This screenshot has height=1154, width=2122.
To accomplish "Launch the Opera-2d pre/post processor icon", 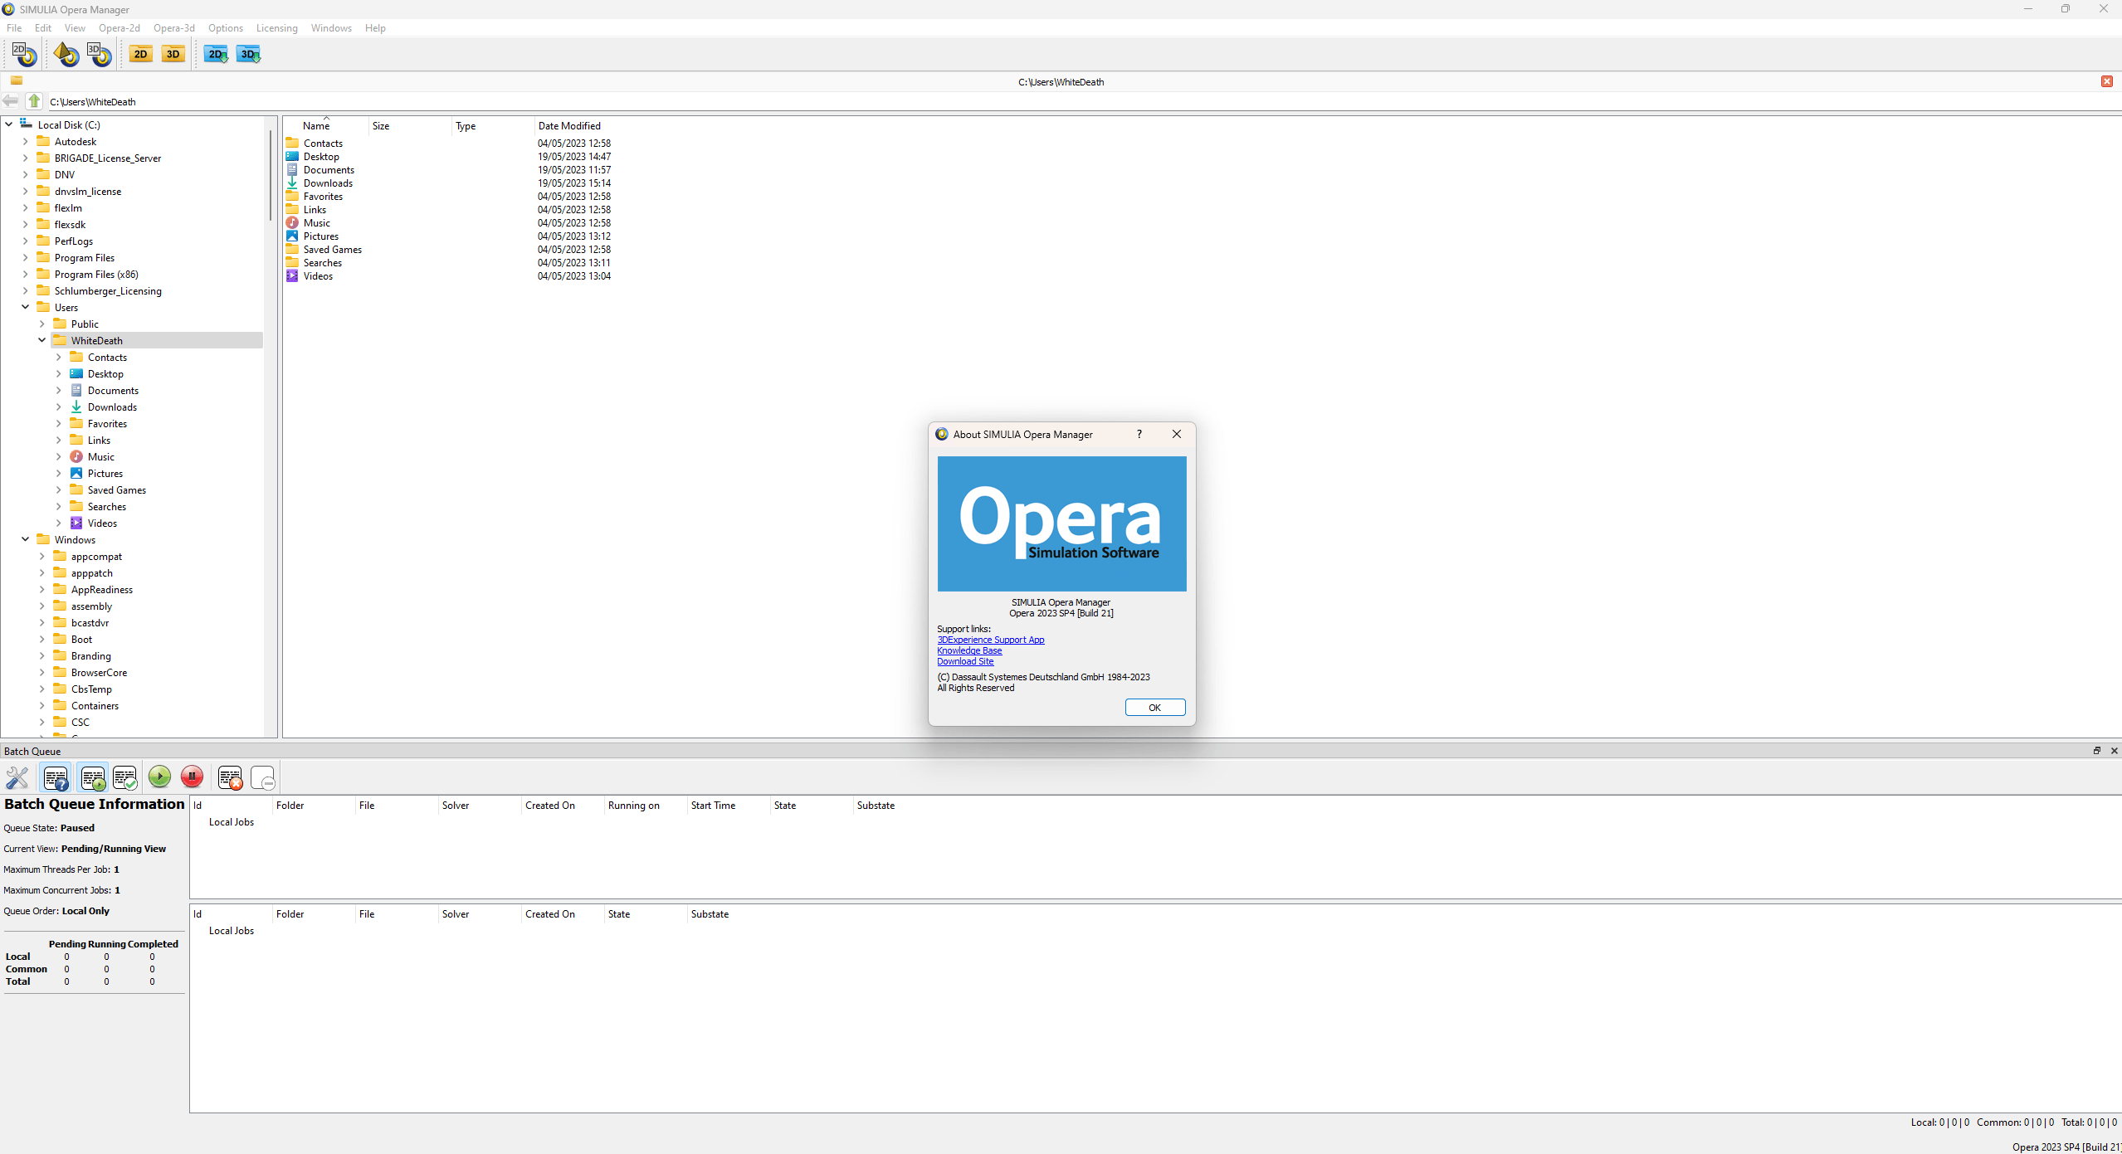I will click(24, 55).
